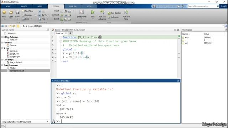Collapse Live Script group
The height and width of the screenshot is (128, 228).
(x=2, y=60)
